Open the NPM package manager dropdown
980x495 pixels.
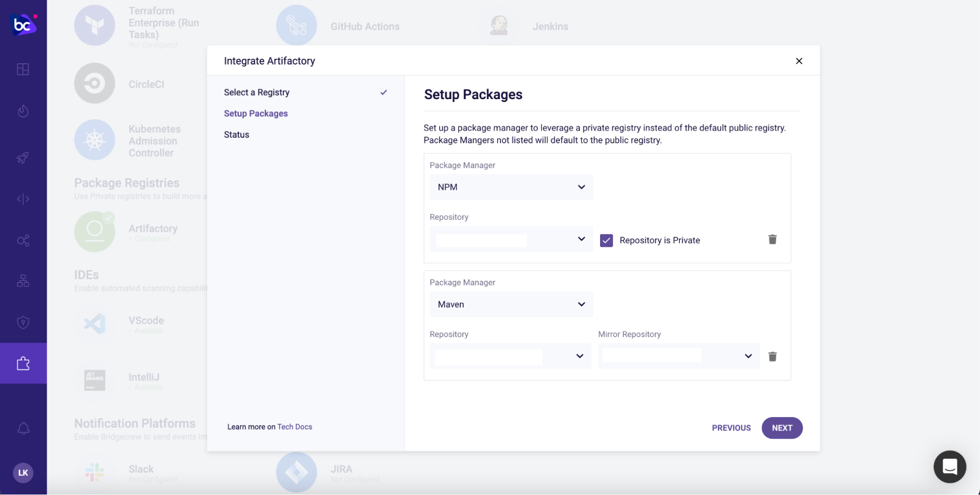pyautogui.click(x=511, y=187)
